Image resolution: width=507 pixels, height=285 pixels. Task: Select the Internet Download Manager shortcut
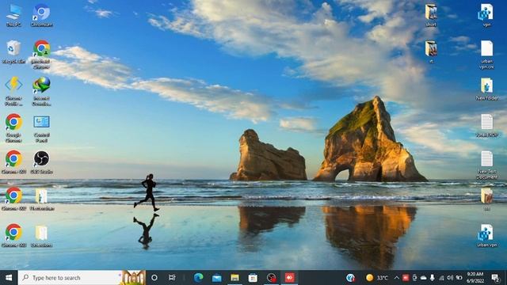pos(41,92)
